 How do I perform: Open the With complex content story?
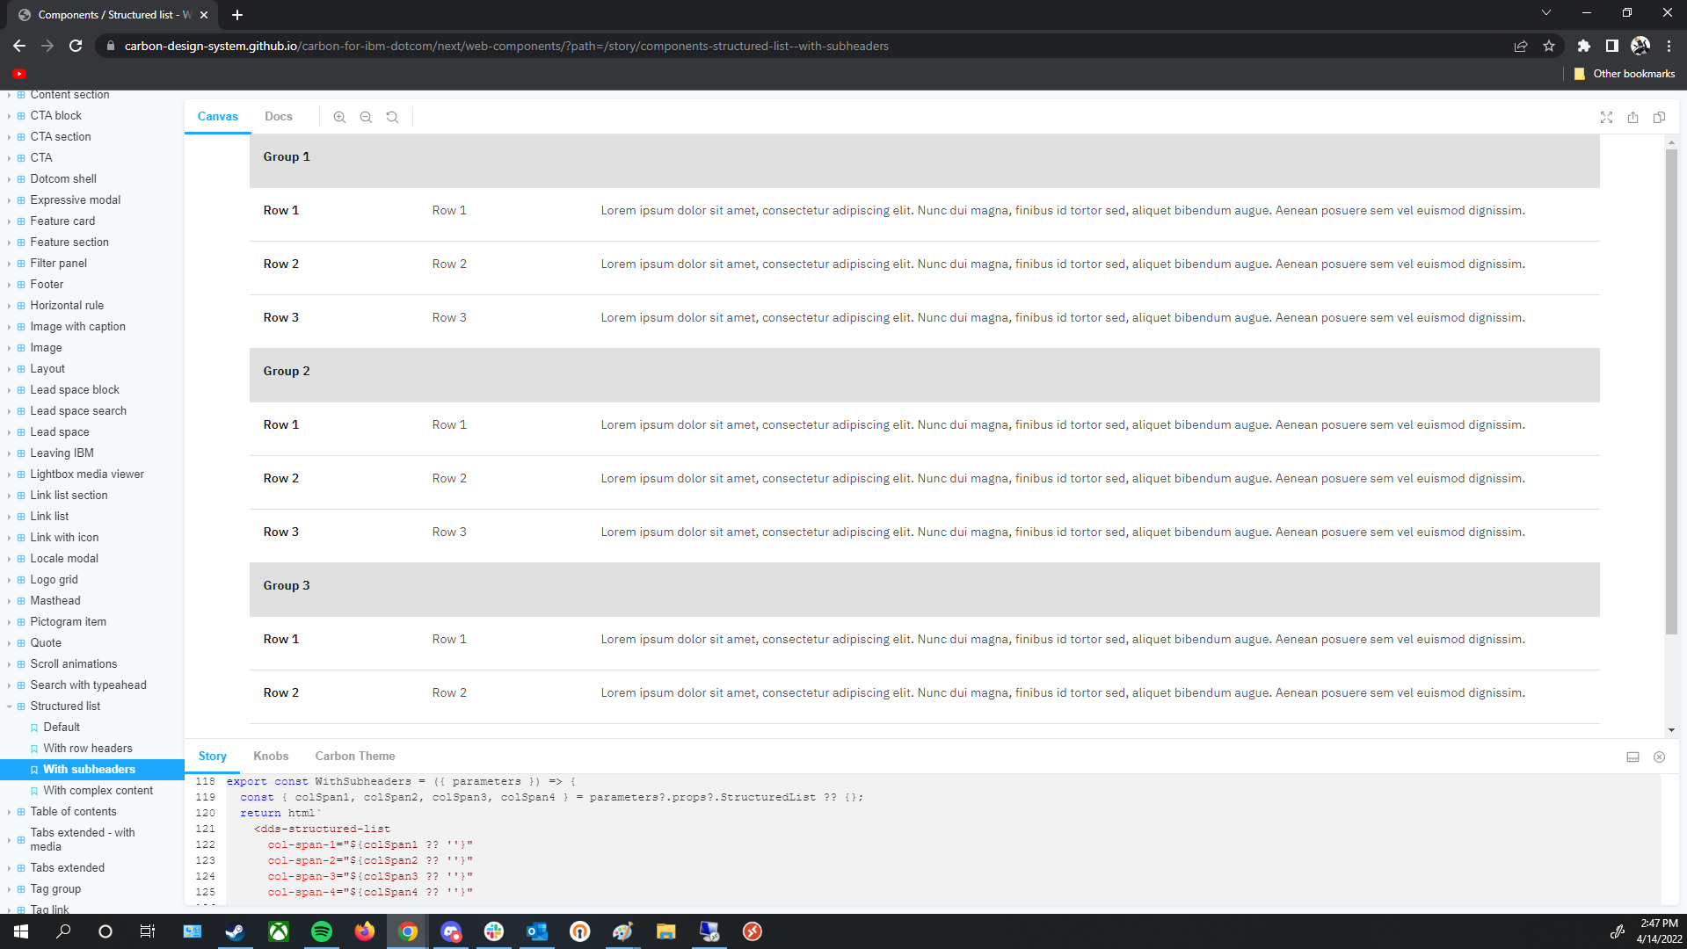[x=98, y=791]
